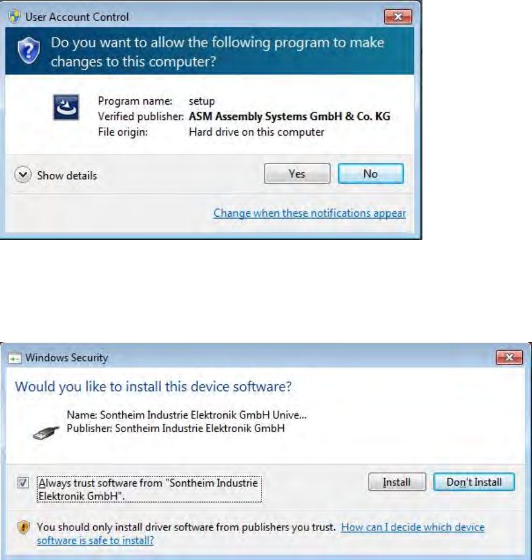Open 'Change when these notifications appear' link
The image size is (532, 560).
(309, 213)
